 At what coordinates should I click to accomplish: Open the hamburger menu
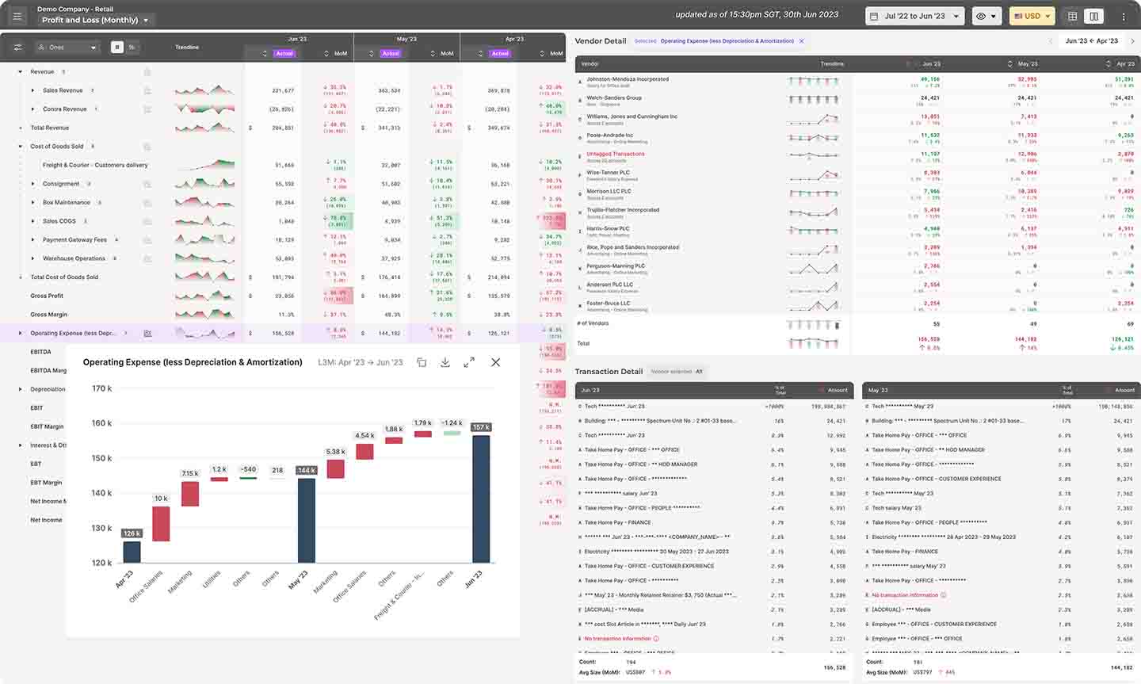pyautogui.click(x=17, y=16)
